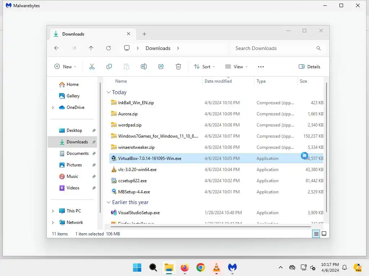Expand address chevron after Downloads
The image size is (369, 276).
(x=178, y=48)
